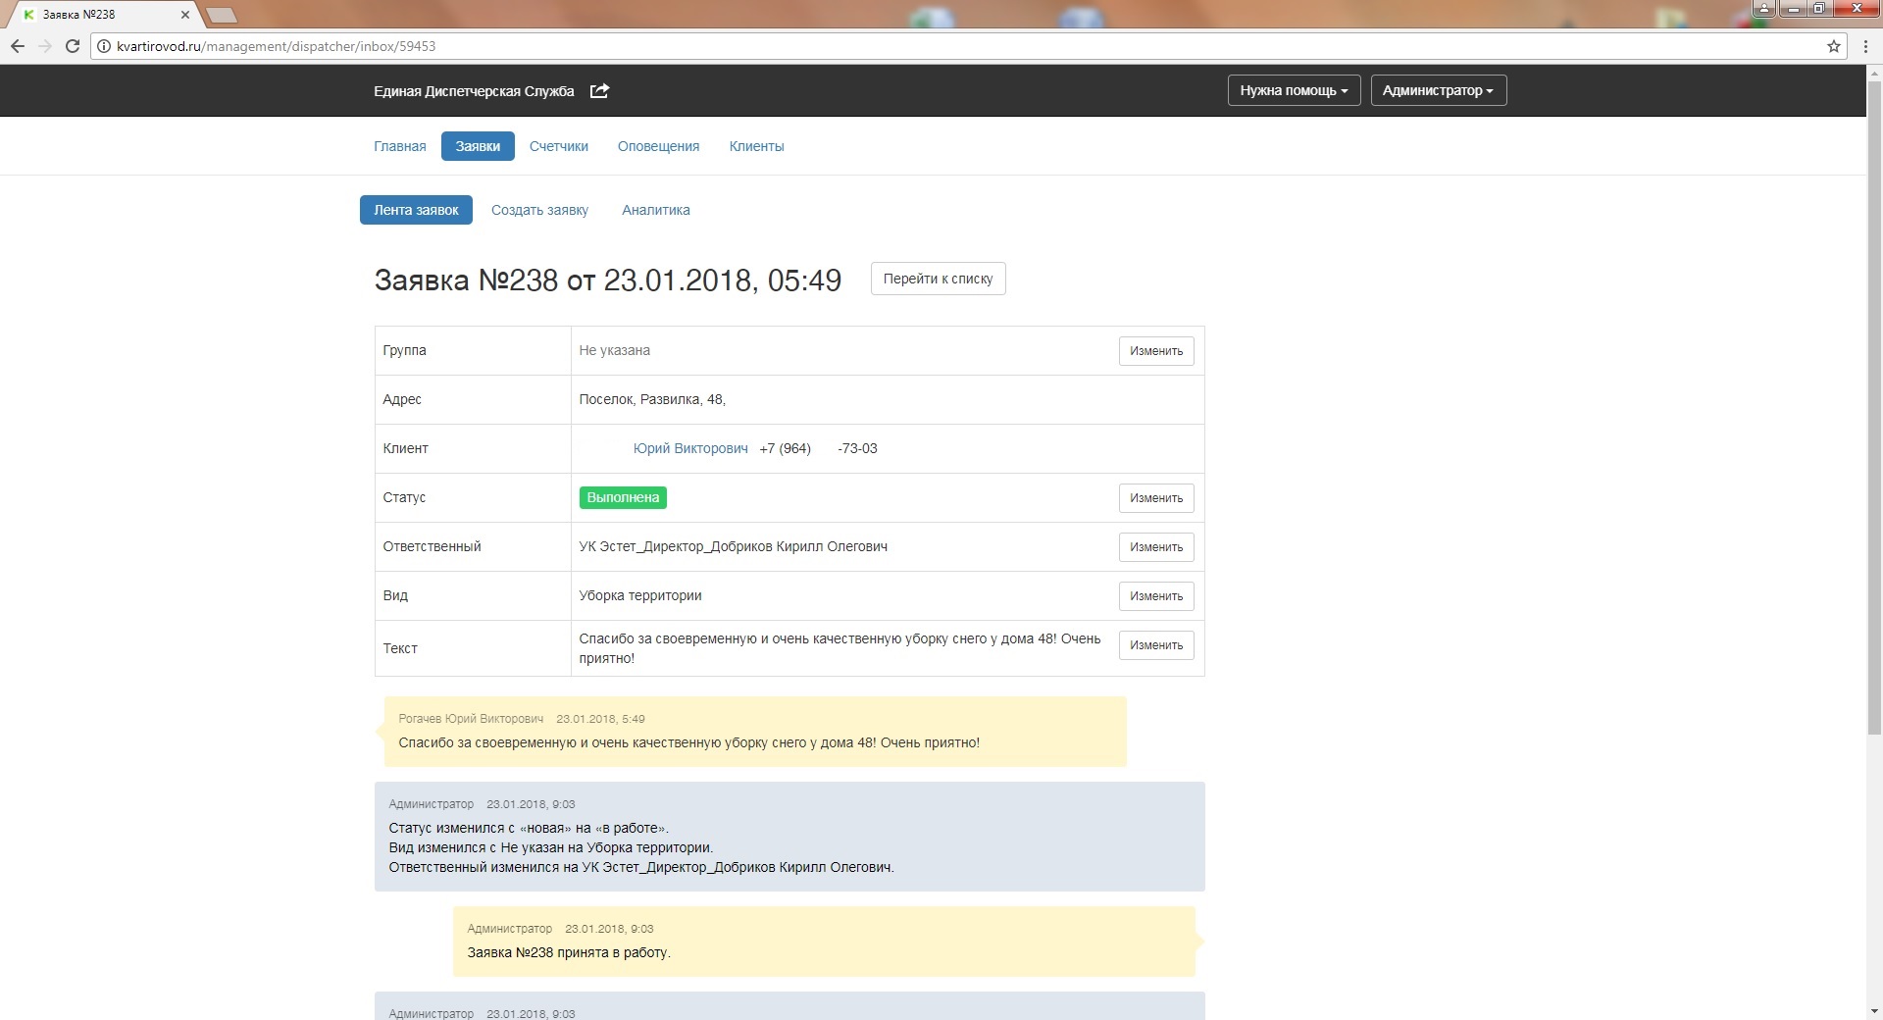Click responsible name УК Эстет_Директор_Добриков in table
Screen dimensions: 1883x1020
(733, 546)
